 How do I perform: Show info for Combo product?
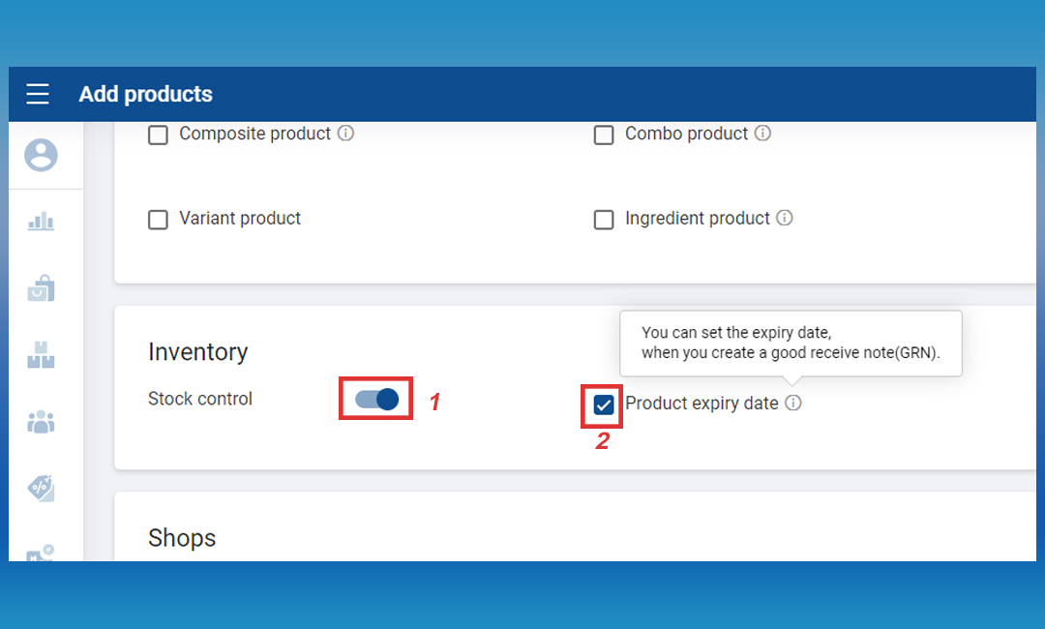(x=762, y=134)
